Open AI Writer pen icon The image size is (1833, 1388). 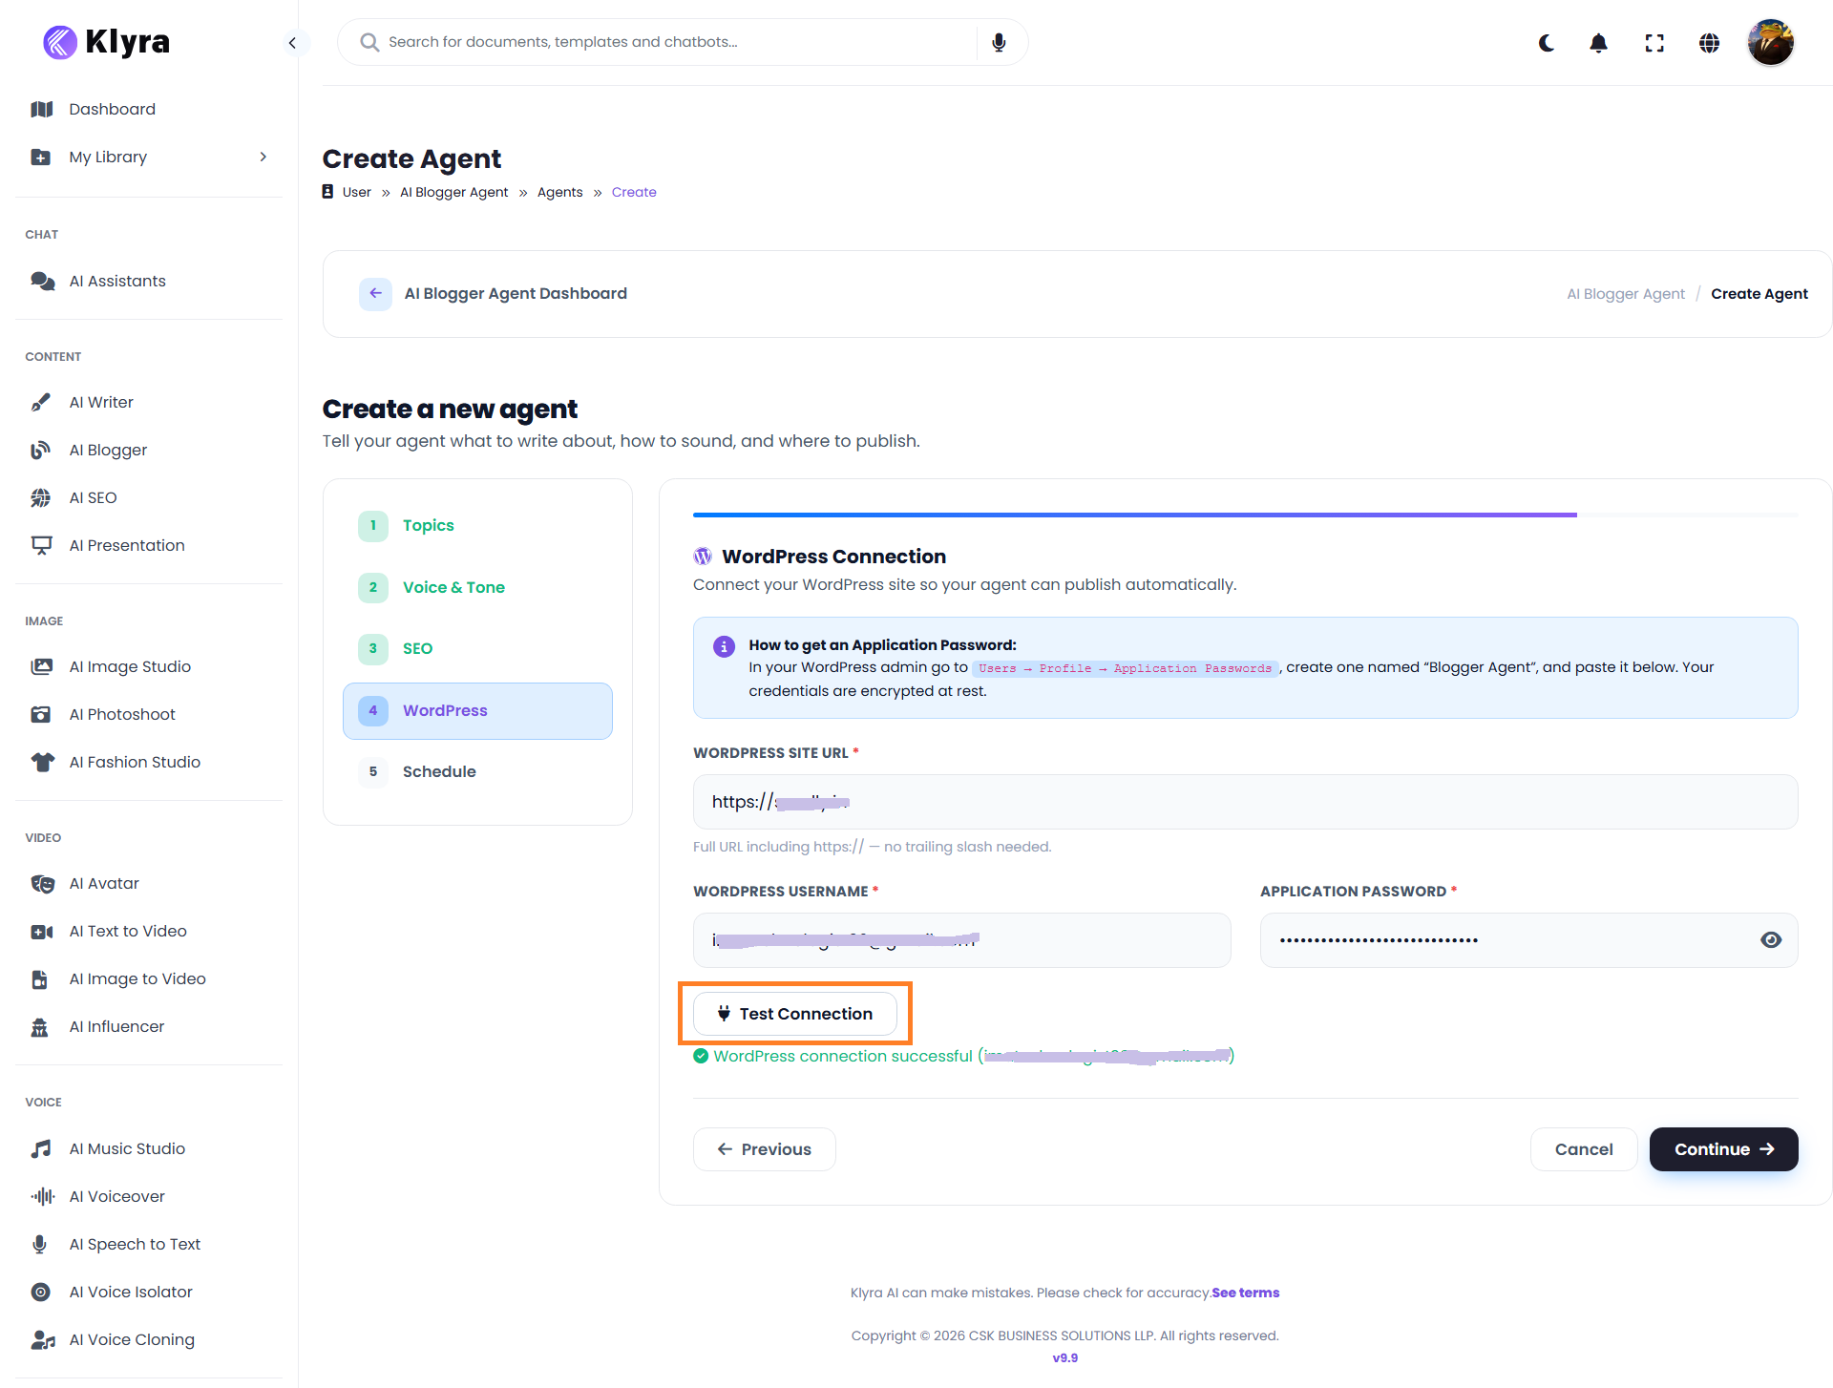(x=41, y=402)
